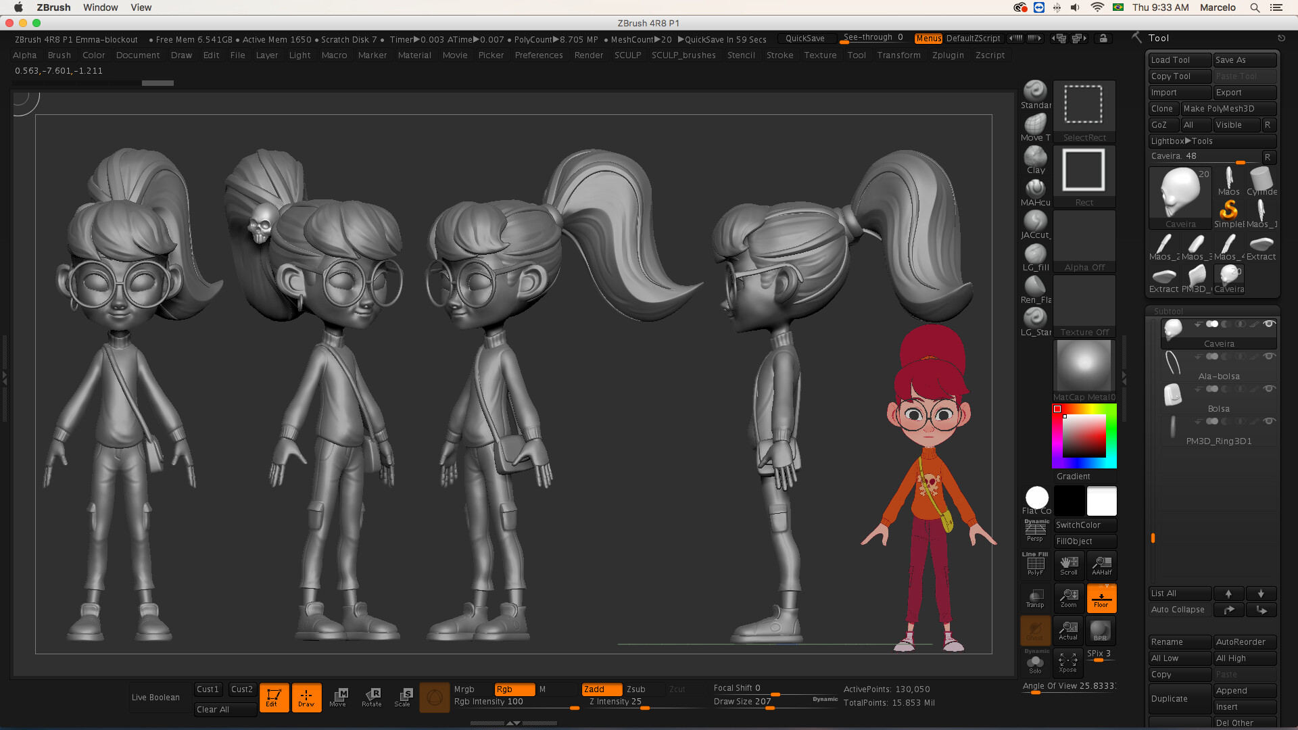Enable the Floor grid display

pyautogui.click(x=1101, y=598)
